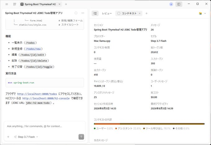This screenshot has height=145, width=211.
Task: Click the model value Step 3.7 Flash in the context panel
Action: (159, 41)
